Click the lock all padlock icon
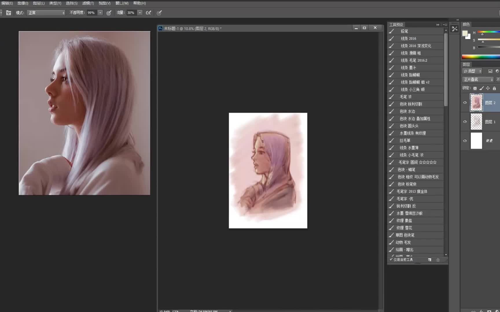 495,88
